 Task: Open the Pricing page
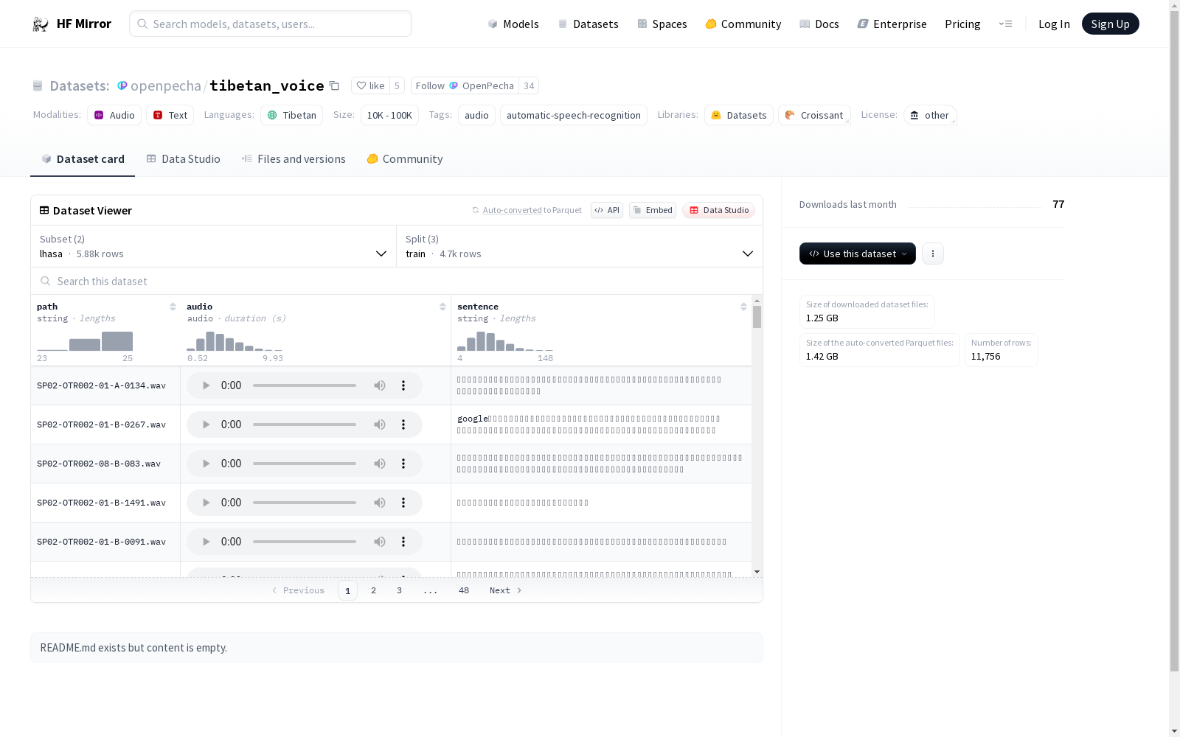(x=962, y=24)
